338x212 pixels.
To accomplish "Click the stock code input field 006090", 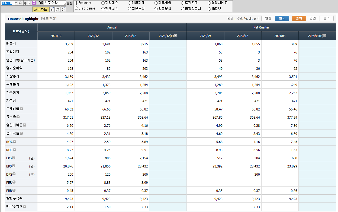I will tap(7, 3).
